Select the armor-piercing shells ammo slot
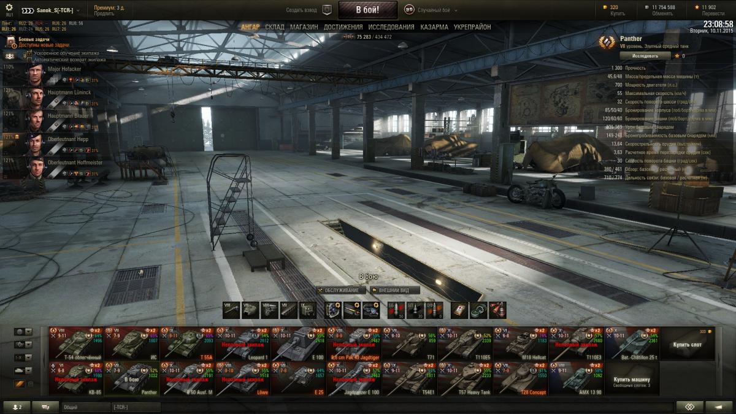 396,310
